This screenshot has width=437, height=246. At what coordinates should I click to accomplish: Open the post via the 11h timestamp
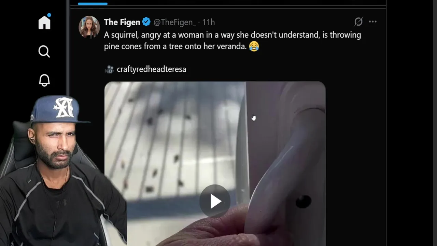pyautogui.click(x=208, y=22)
